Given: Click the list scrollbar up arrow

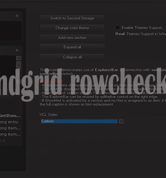Looking at the screenshot, I should pos(19,58).
